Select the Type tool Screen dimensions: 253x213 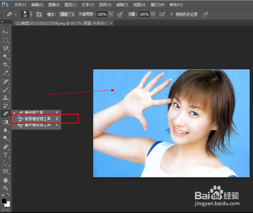[6, 155]
